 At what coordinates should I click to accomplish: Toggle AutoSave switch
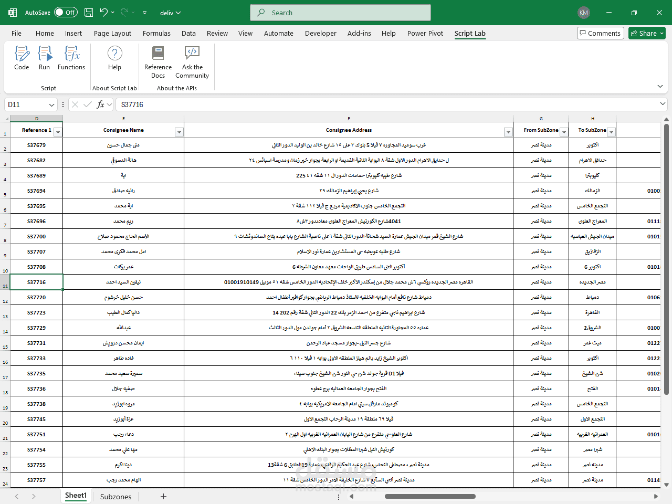(66, 13)
